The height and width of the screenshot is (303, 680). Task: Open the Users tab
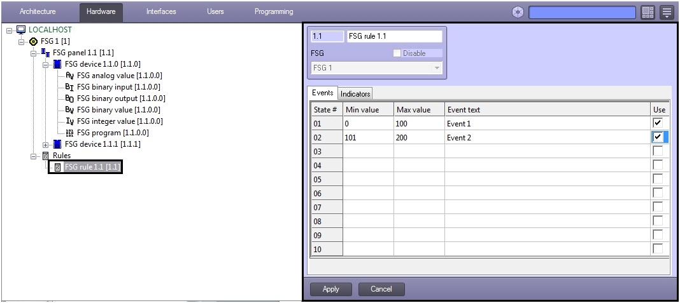[215, 11]
